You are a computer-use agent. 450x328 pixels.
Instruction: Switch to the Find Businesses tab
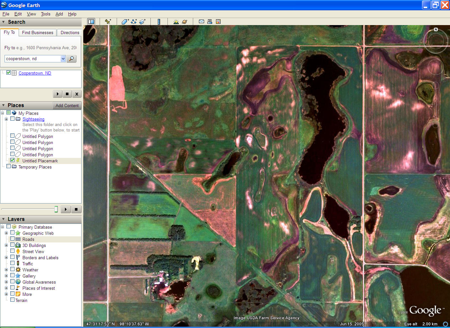(x=38, y=32)
